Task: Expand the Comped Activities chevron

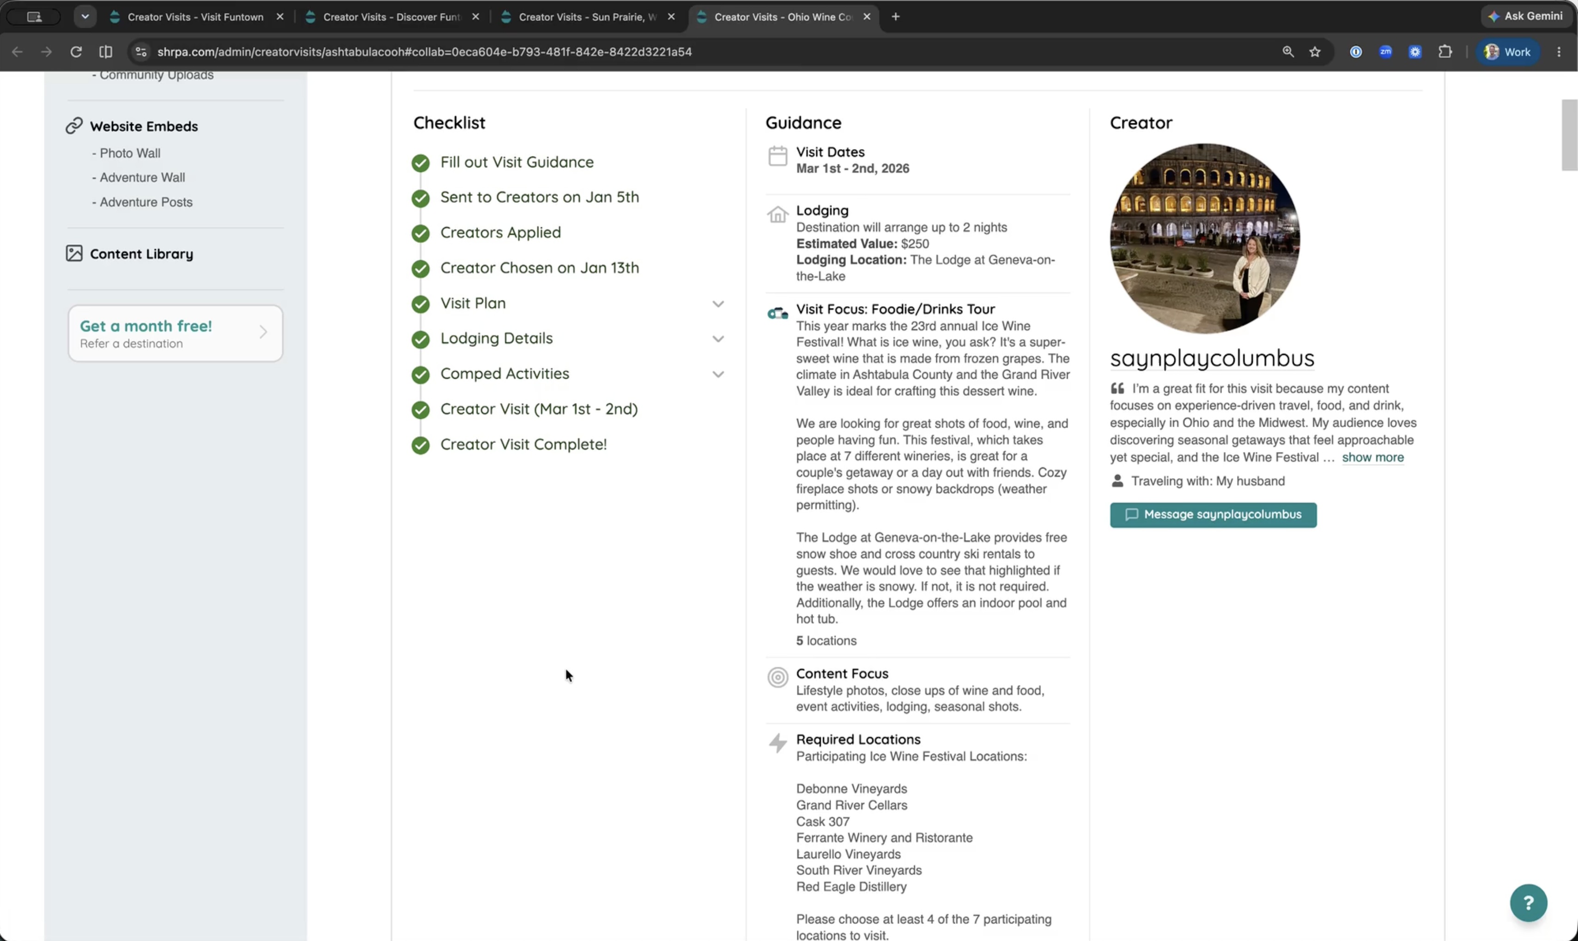Action: (717, 374)
